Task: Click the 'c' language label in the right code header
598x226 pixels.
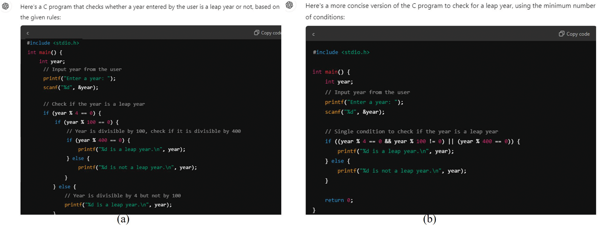Action: point(313,34)
